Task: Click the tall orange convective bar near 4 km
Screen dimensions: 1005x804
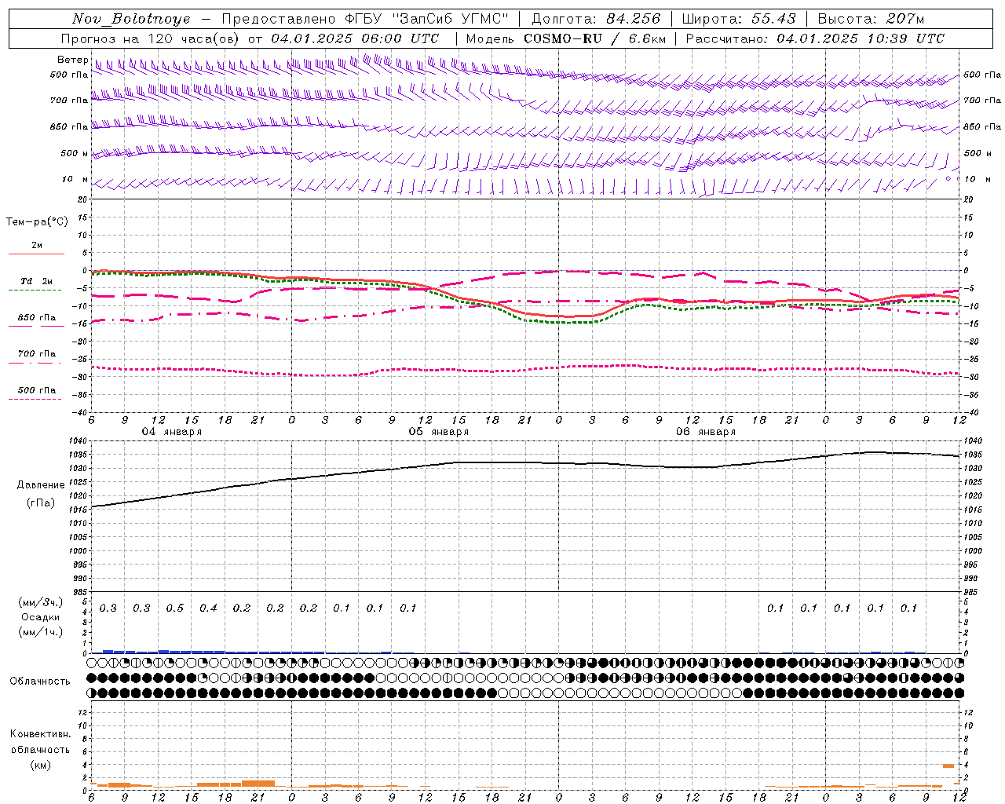Action: 948,766
